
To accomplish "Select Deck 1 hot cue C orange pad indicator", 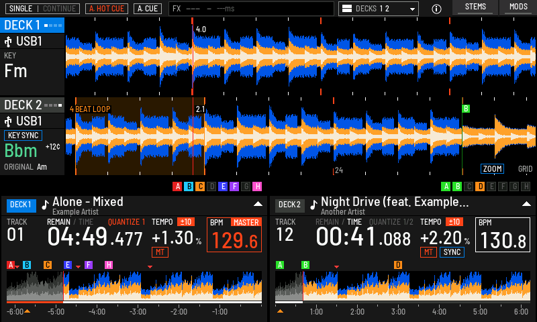I will (x=200, y=186).
